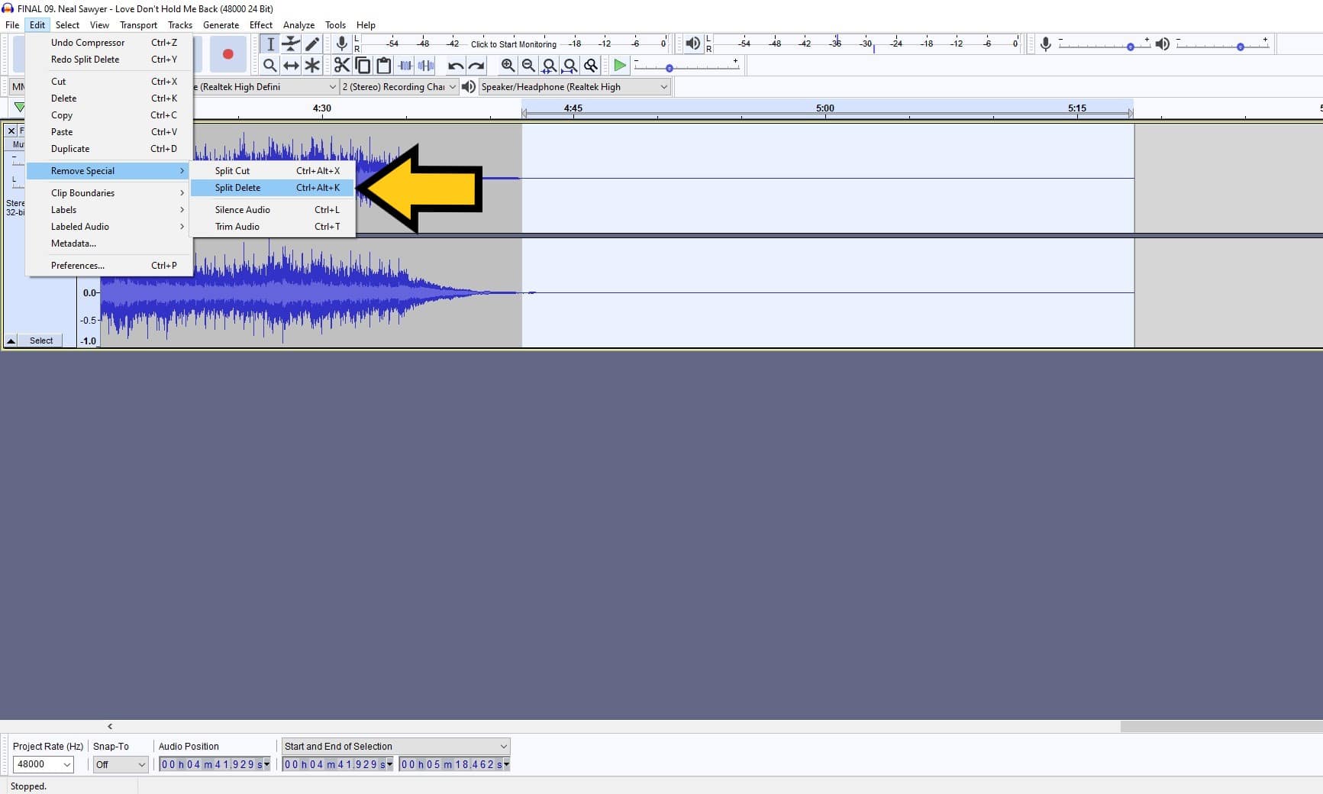Click the Select button on the track panel
This screenshot has height=794, width=1323.
40,341
